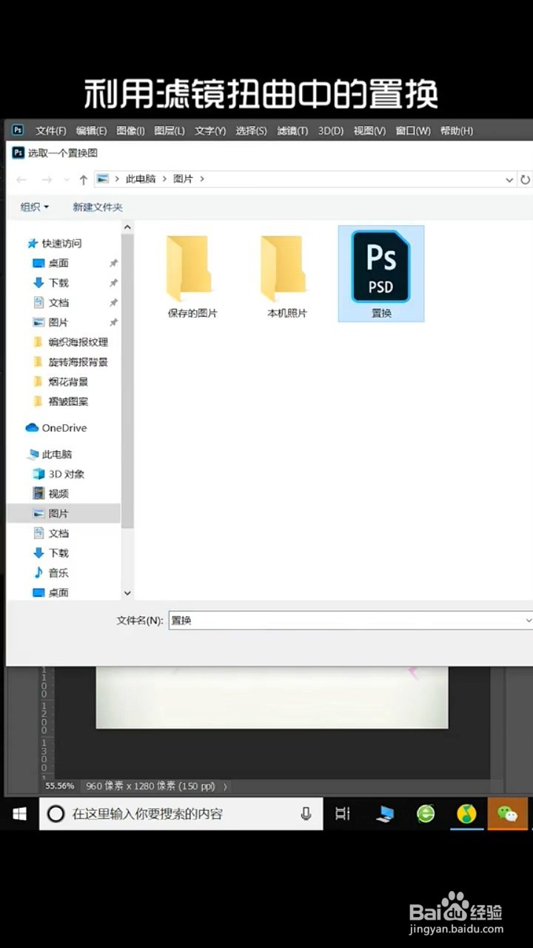Select pinned 图片 under 快速访问
Viewport: 533px width, 948px height.
pos(52,322)
